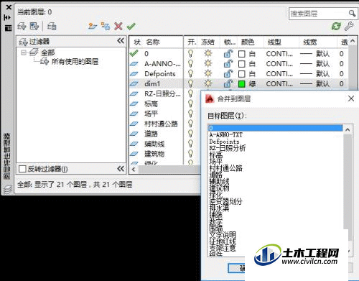Click 默认 lineweight of dim1 layer
This screenshot has height=281, width=359.
click(322, 84)
